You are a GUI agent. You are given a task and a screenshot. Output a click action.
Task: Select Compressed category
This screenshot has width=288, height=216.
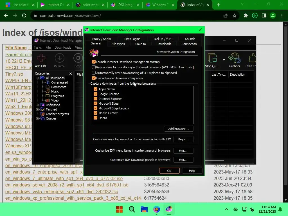59,82
